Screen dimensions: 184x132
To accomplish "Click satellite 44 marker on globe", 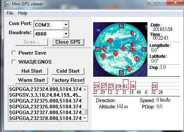I will 137,59.
